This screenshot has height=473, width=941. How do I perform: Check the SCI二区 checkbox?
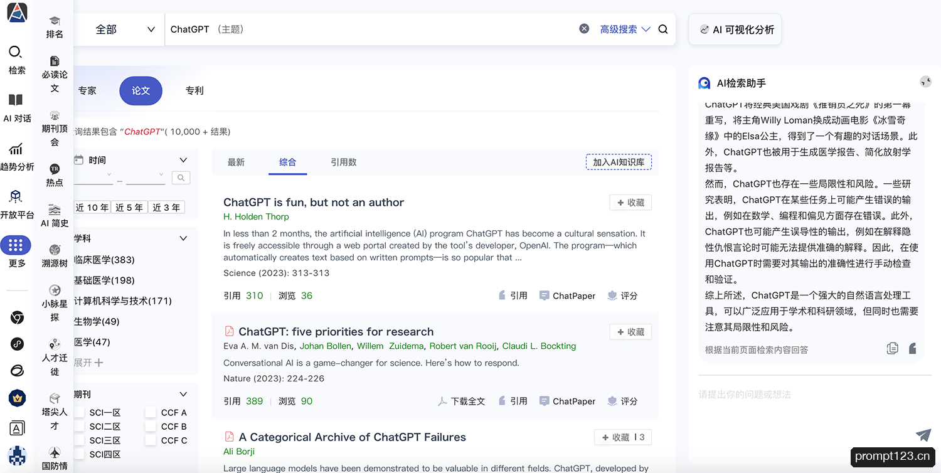point(79,427)
